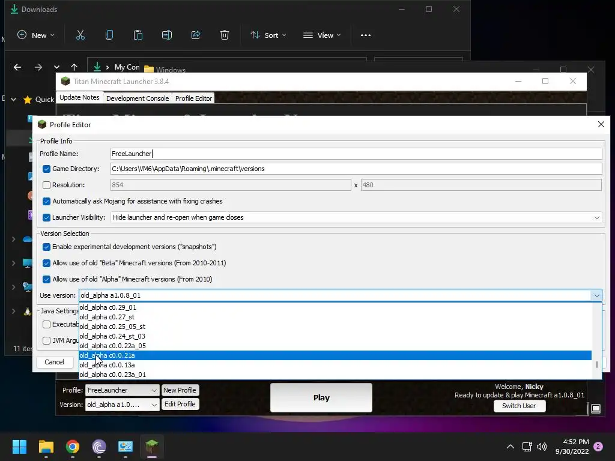Open recent locations chevron in Downloads window
Viewport: 615px width, 461px height.
click(56, 67)
